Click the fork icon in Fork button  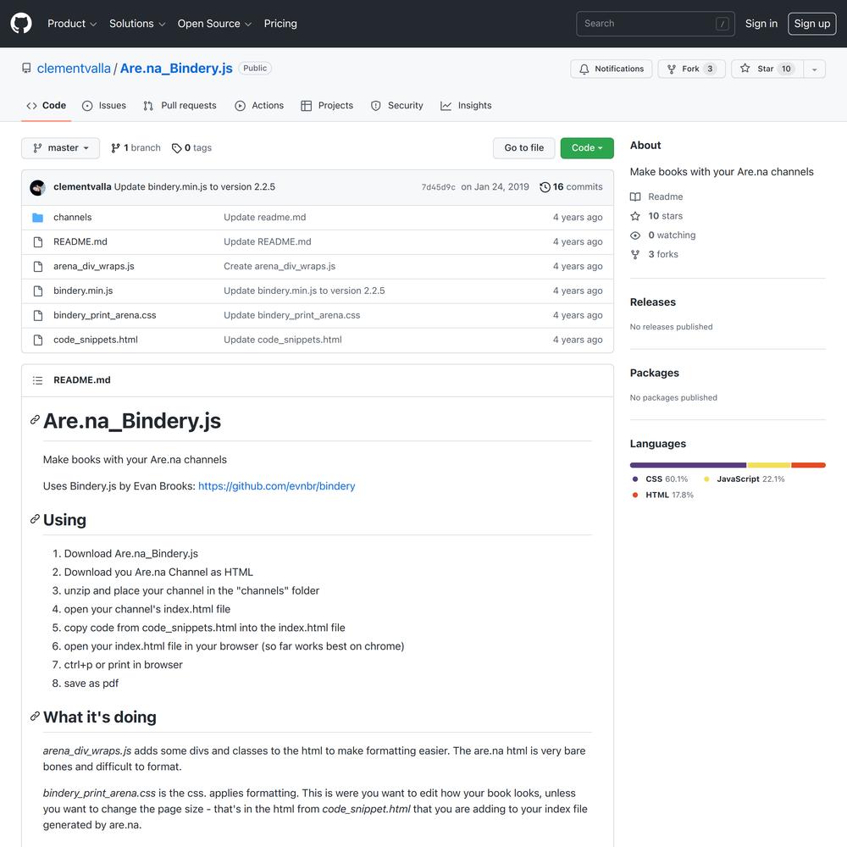(672, 69)
